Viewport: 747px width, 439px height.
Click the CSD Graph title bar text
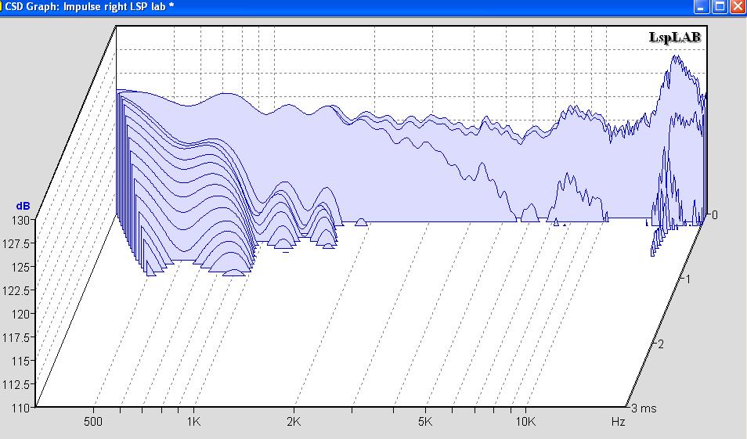tap(89, 7)
